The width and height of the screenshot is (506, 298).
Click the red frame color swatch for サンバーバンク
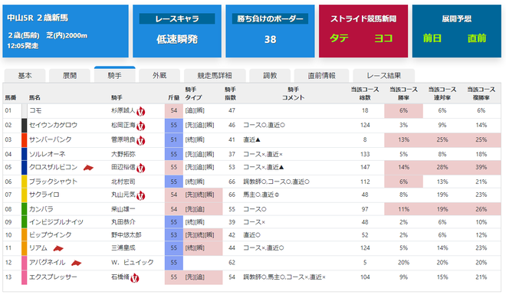click(25, 139)
